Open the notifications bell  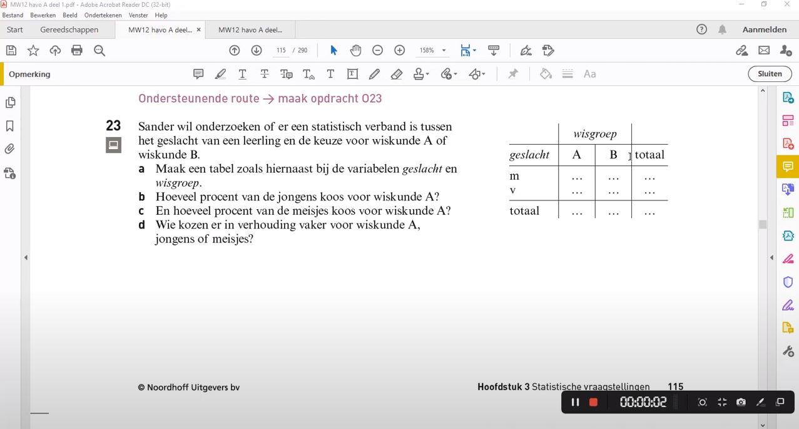pos(723,29)
